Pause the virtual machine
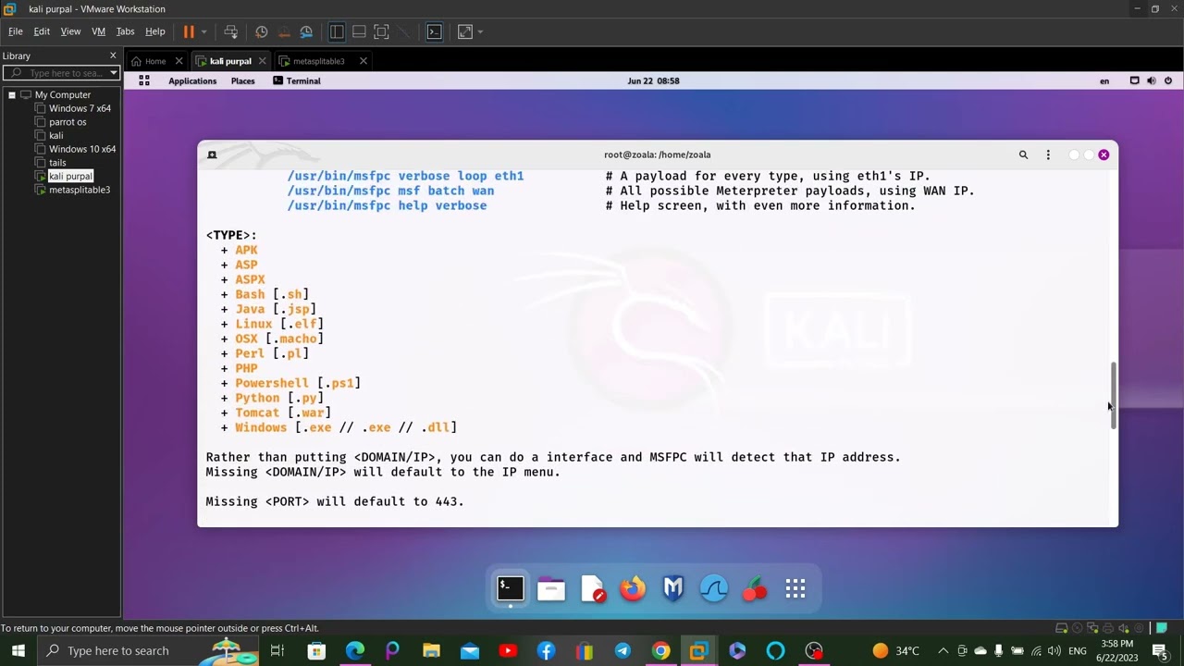 pyautogui.click(x=189, y=31)
